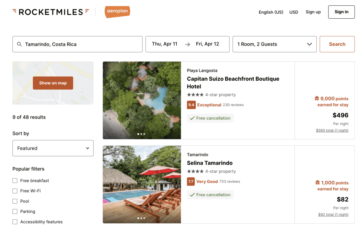Open the Sort by Featured dropdown
This screenshot has height=229, width=361.
(x=53, y=148)
